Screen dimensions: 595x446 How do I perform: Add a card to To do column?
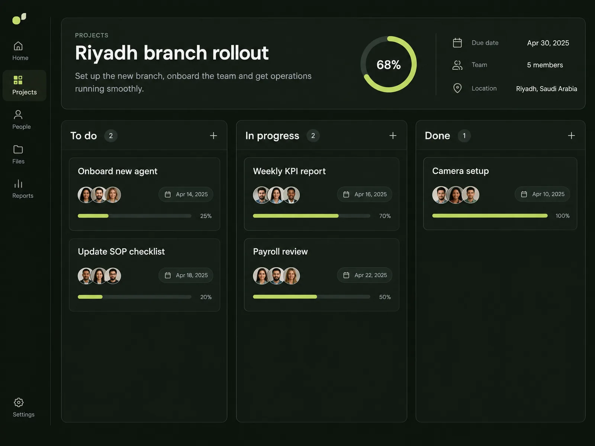coord(213,136)
